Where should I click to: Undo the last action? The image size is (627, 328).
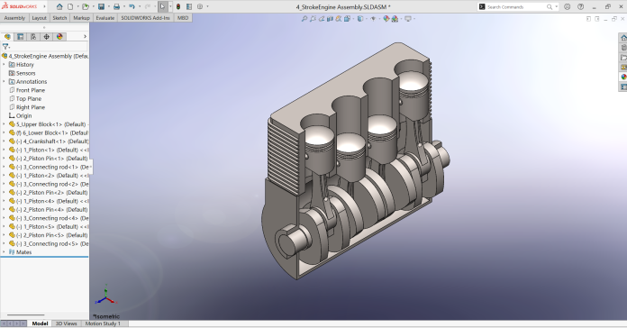click(132, 7)
